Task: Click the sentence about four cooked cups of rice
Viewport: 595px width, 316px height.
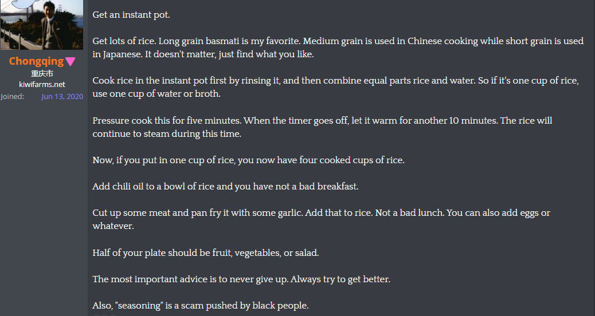Action: (x=249, y=160)
